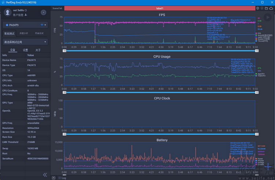Toggle FPS series in legend
Image resolution: width=275 pixels, height=180 pixels.
coord(258,33)
